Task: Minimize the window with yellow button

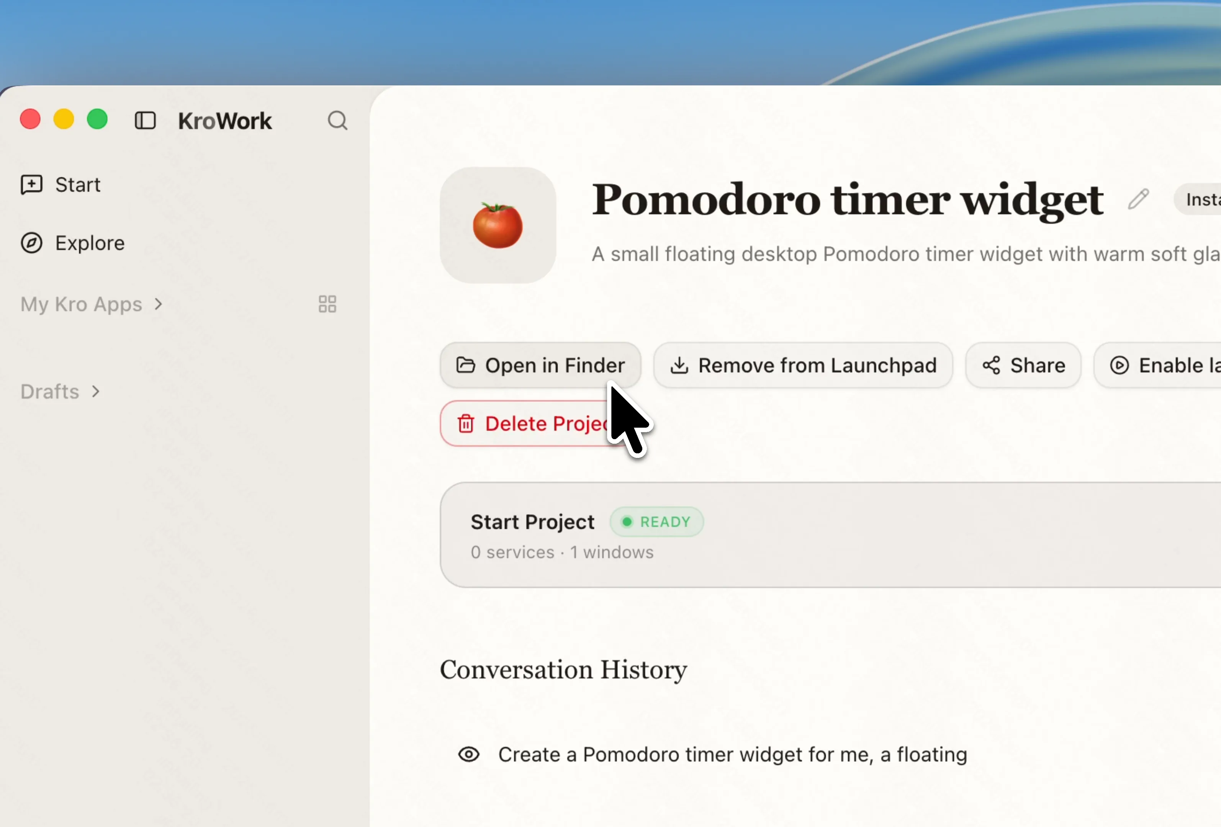Action: (x=64, y=119)
